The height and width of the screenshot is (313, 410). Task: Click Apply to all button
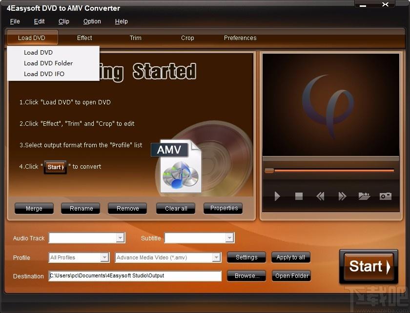pos(291,257)
